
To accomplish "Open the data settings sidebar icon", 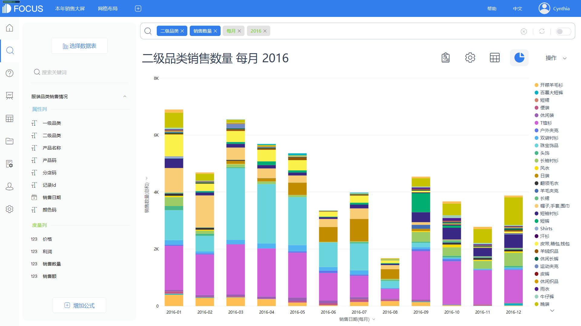I will [x=9, y=164].
